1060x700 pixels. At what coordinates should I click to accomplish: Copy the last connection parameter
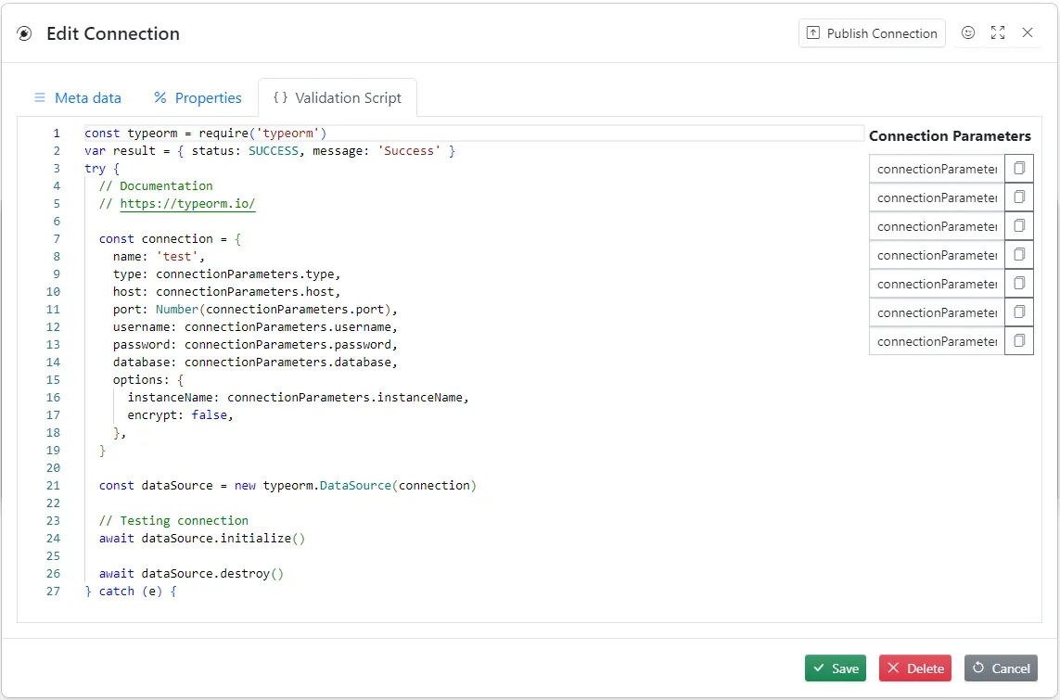[x=1019, y=341]
